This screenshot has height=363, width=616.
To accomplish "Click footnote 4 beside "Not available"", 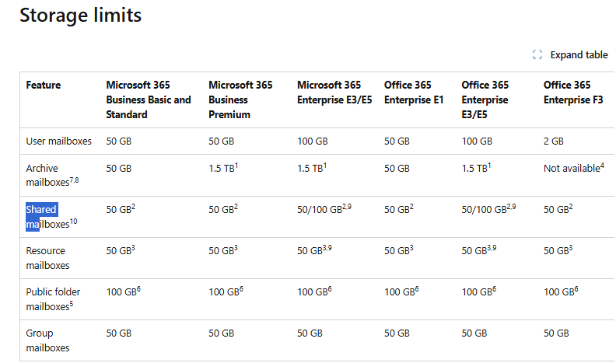I will pos(602,165).
